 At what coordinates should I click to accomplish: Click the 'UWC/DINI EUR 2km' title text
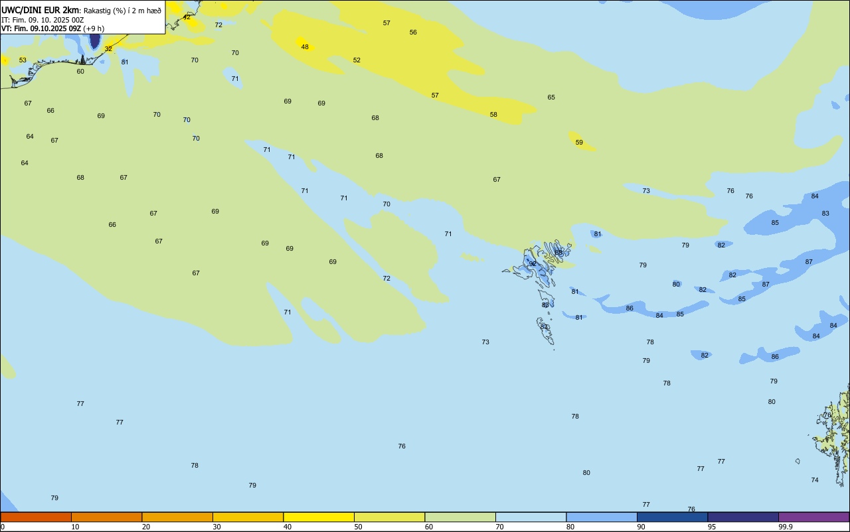coord(40,10)
